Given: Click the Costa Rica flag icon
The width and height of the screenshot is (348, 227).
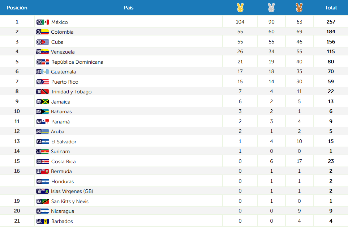Looking at the screenshot, I should [x=43, y=161].
